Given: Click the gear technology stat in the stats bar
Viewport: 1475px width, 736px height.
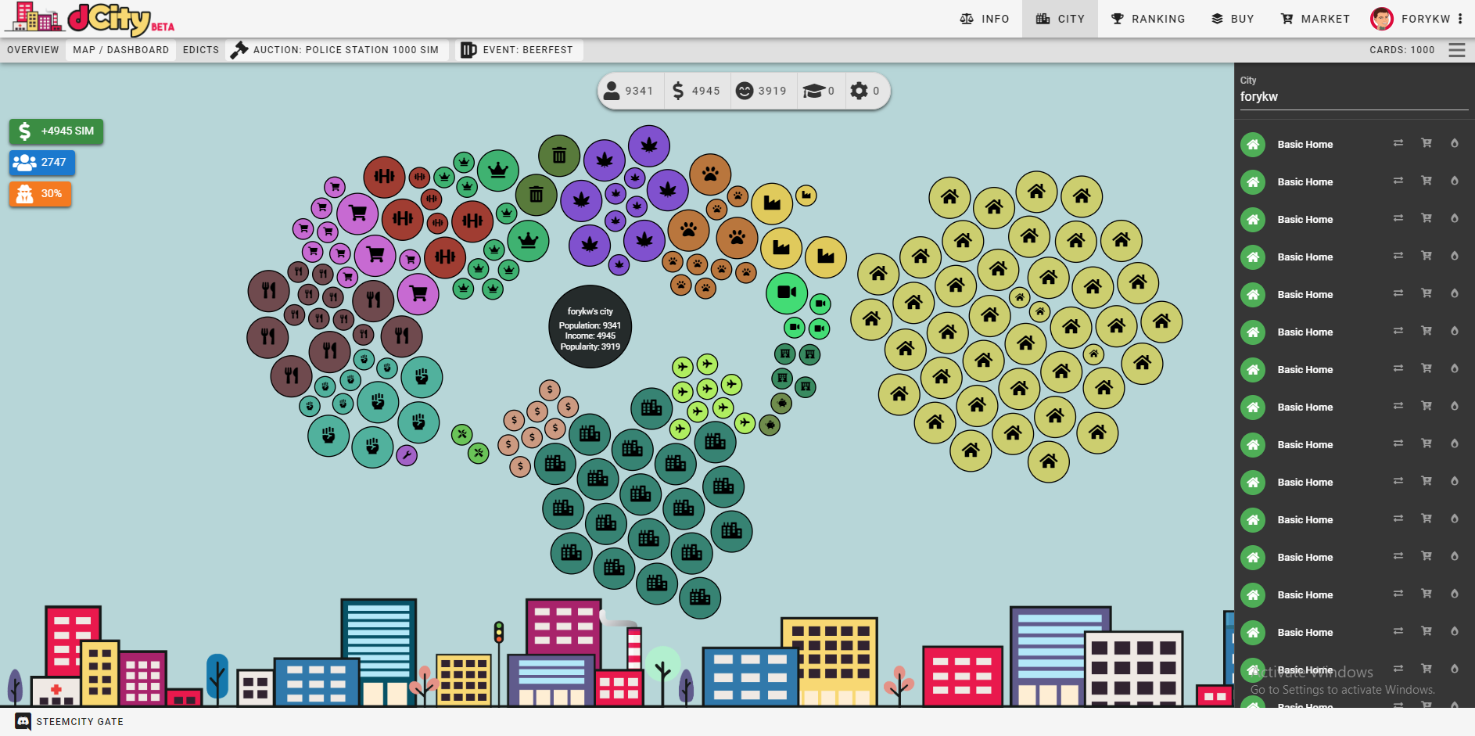Looking at the screenshot, I should click(x=864, y=91).
